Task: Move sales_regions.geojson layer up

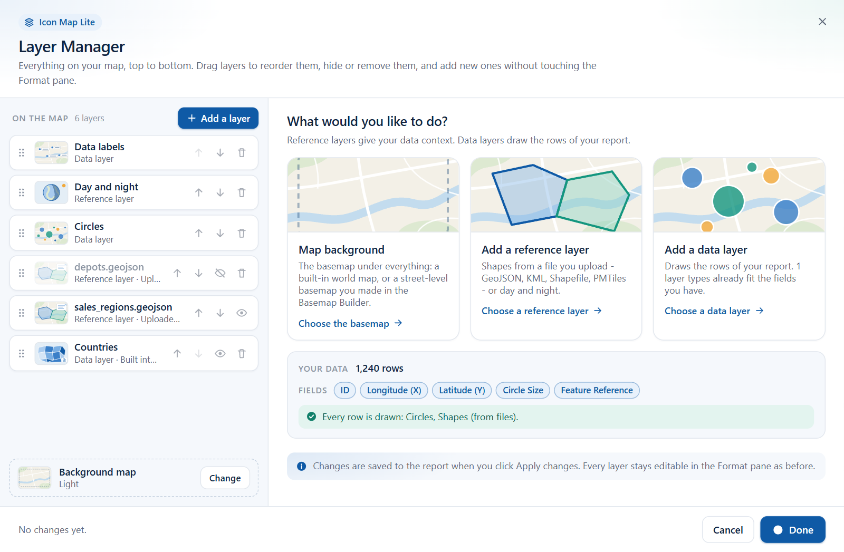Action: [x=199, y=313]
